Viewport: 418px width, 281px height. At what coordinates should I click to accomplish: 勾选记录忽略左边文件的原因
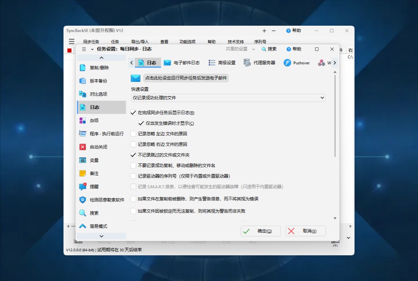134,134
